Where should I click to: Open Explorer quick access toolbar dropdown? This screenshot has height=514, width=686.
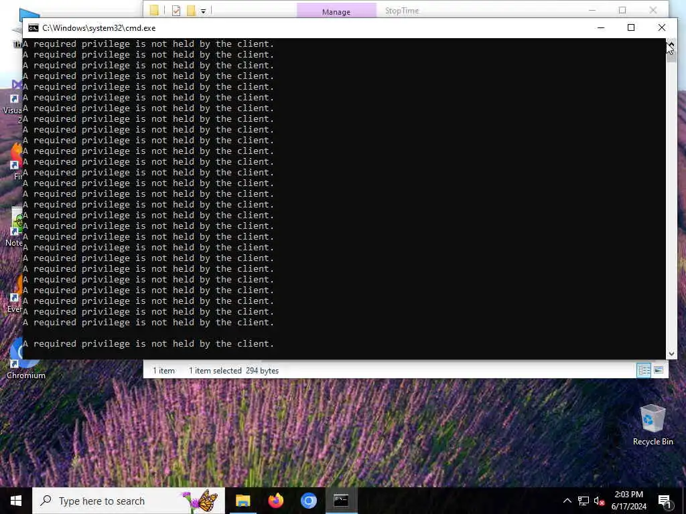204,11
